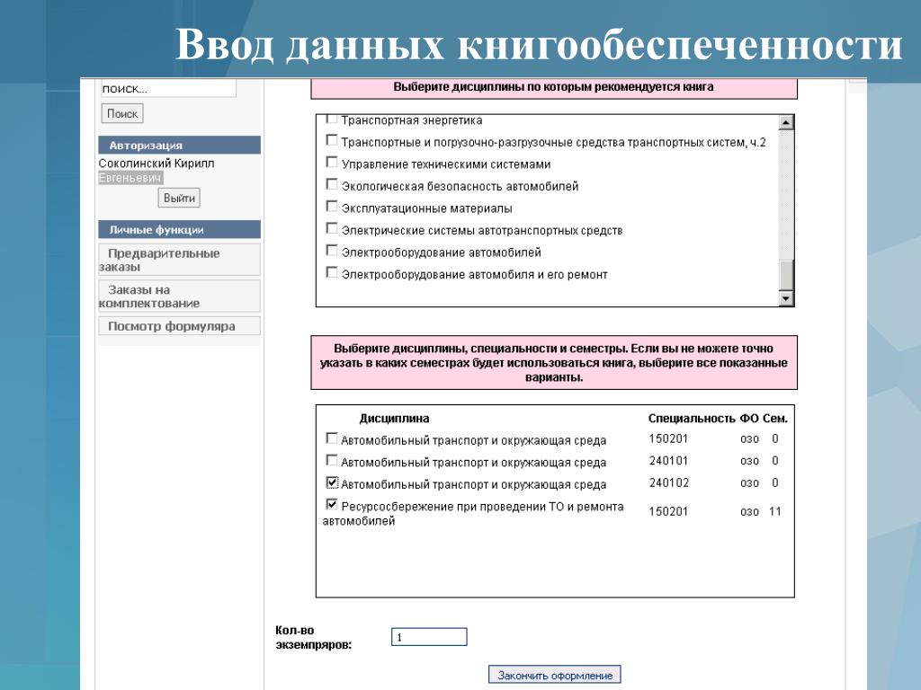Click the 'Выйти' logout button

click(179, 198)
